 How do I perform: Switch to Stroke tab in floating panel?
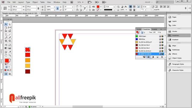(139, 29)
